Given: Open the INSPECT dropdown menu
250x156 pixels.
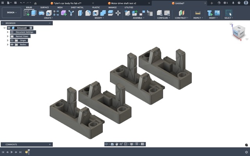Looking at the screenshot, I should pyautogui.click(x=198, y=18).
